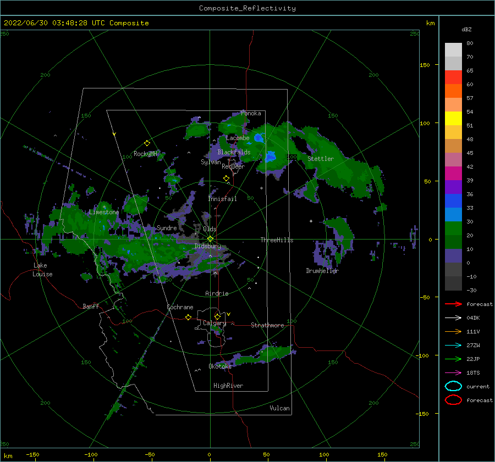The image size is (495, 462).
Task: Click the Ponoka label
Action: 251,113
